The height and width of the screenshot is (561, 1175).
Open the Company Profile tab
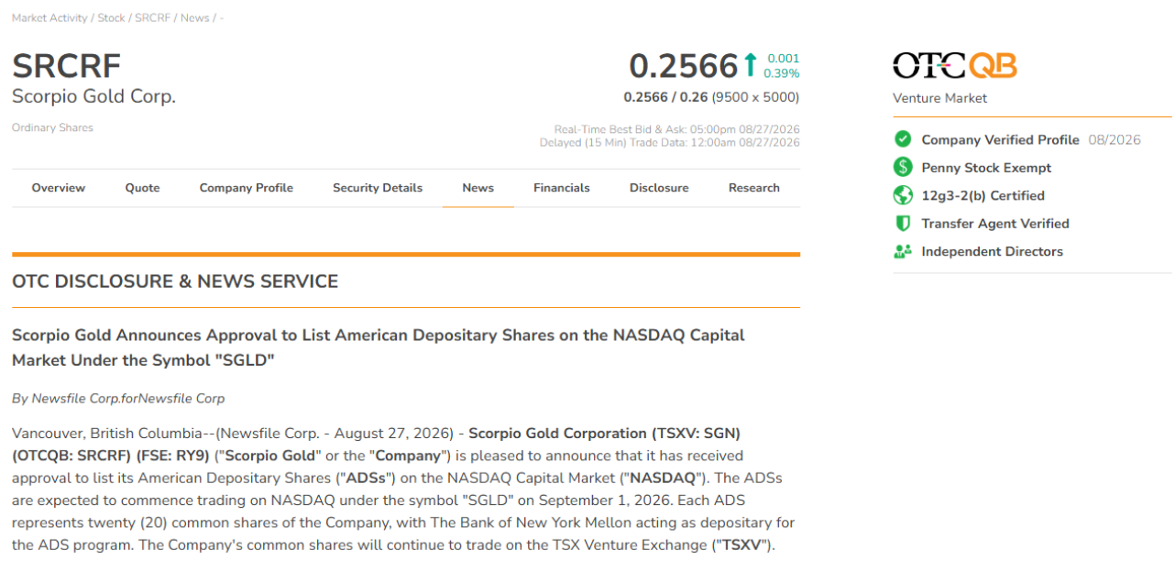tap(247, 188)
